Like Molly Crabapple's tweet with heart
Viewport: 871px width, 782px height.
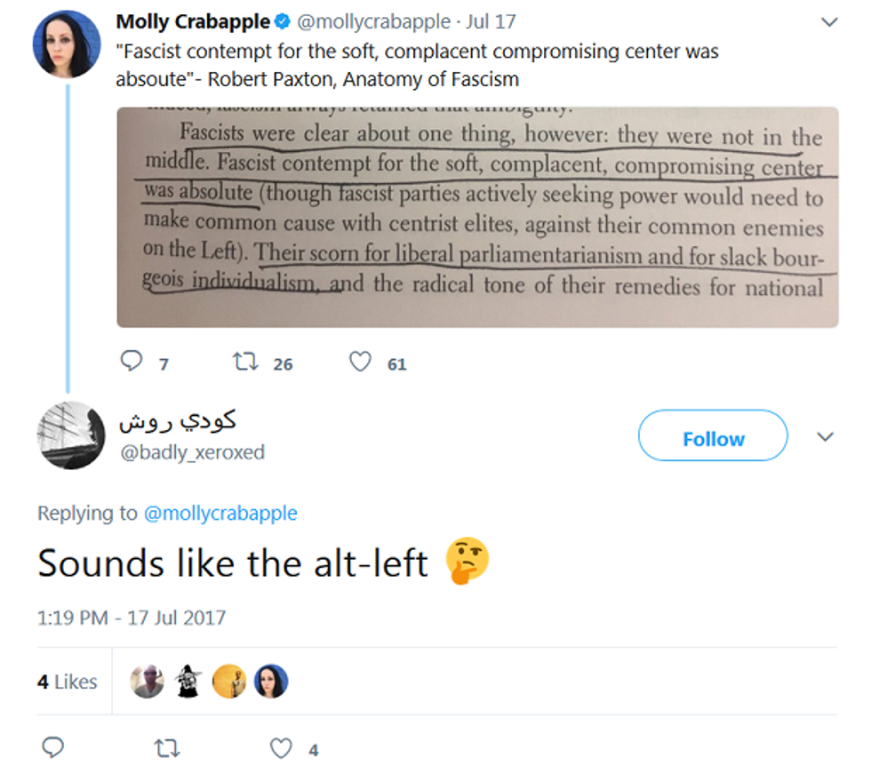click(x=359, y=362)
